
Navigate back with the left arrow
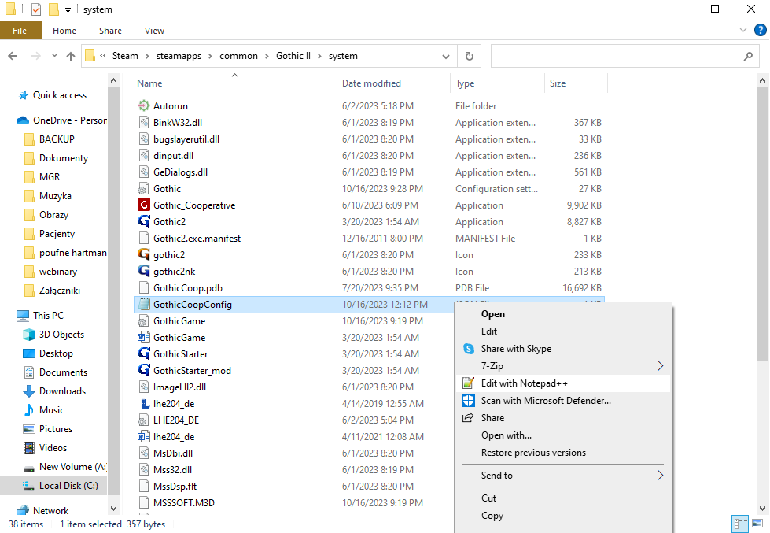point(13,56)
